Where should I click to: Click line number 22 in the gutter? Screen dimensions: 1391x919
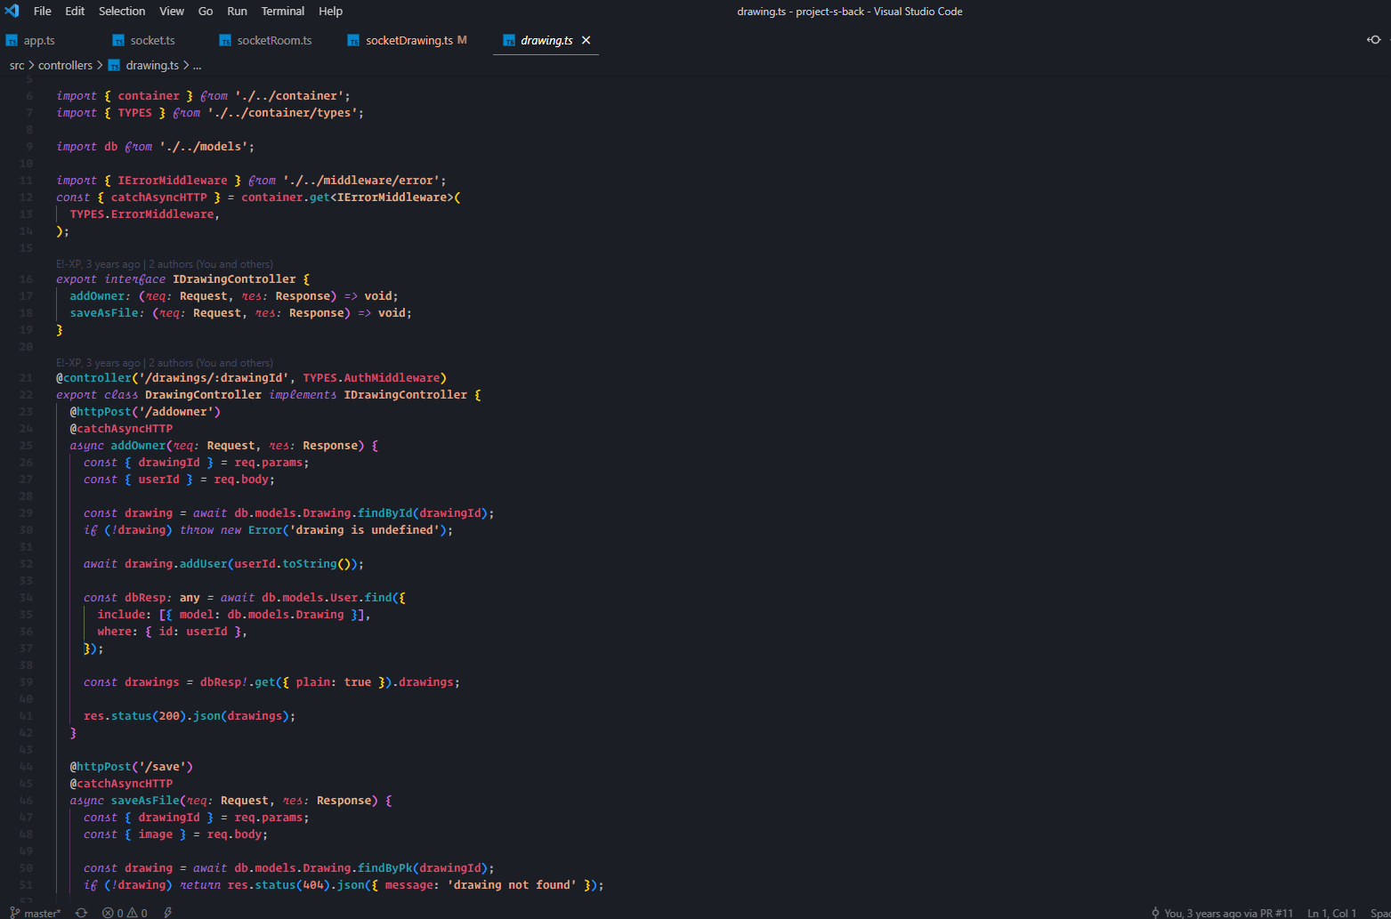click(26, 395)
